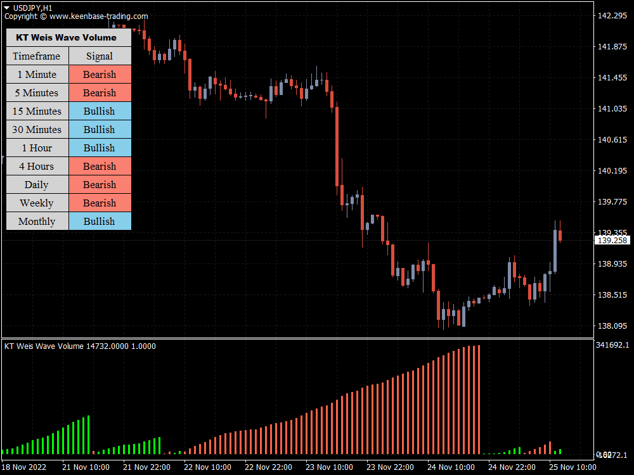The height and width of the screenshot is (475, 634).
Task: Click the 138.935 price scale value
Action: [612, 263]
